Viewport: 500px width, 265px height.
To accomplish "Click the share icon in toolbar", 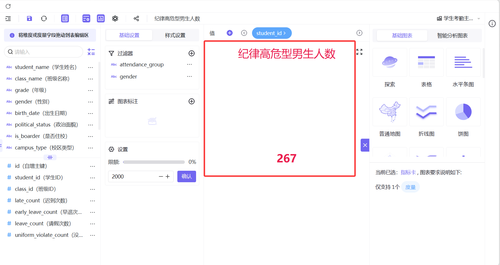I will 136,19.
